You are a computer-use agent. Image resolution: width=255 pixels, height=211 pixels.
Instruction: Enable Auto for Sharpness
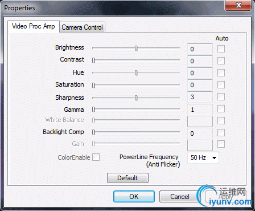(221, 96)
